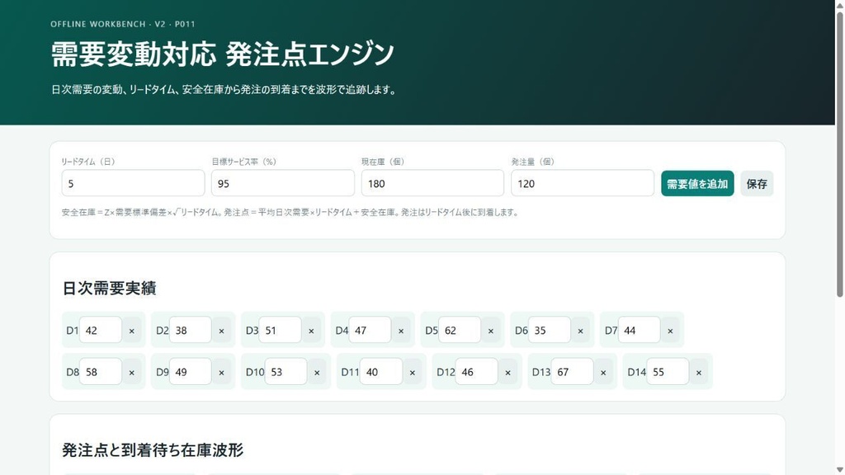This screenshot has height=475, width=845.
Task: Click the 需要値を追加 button
Action: 697,184
